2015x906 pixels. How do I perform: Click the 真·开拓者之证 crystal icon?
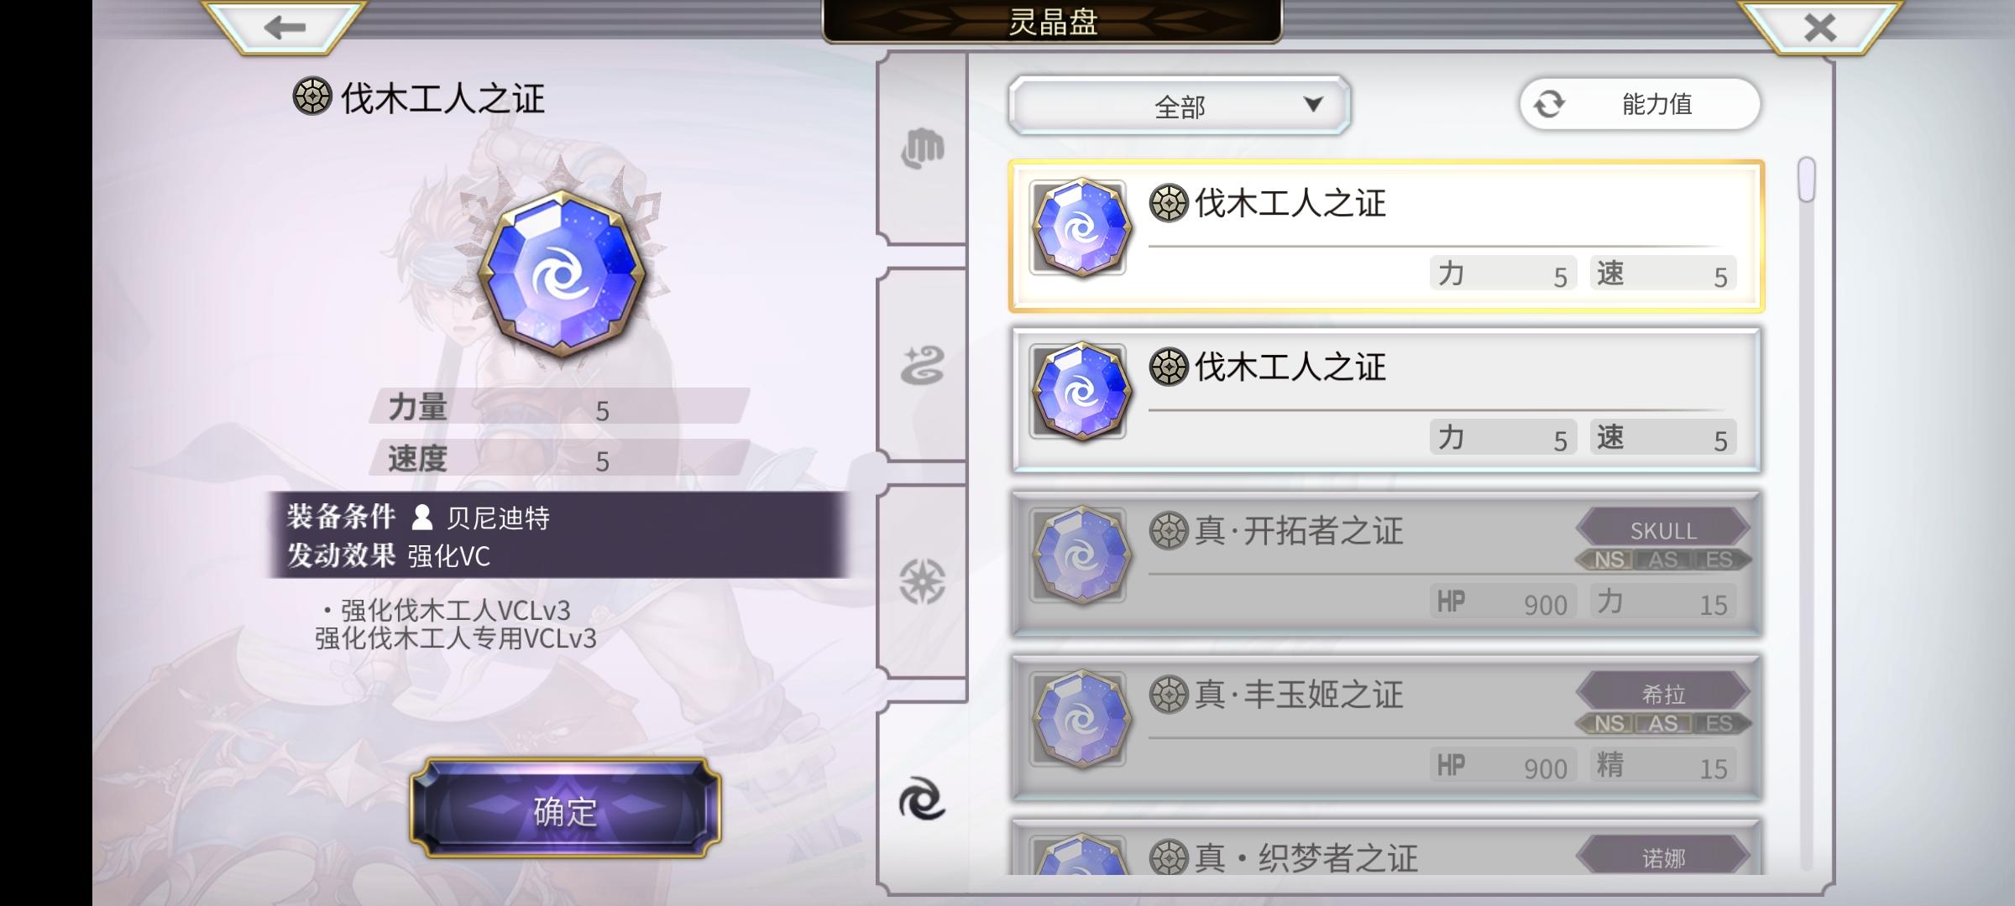click(1081, 555)
